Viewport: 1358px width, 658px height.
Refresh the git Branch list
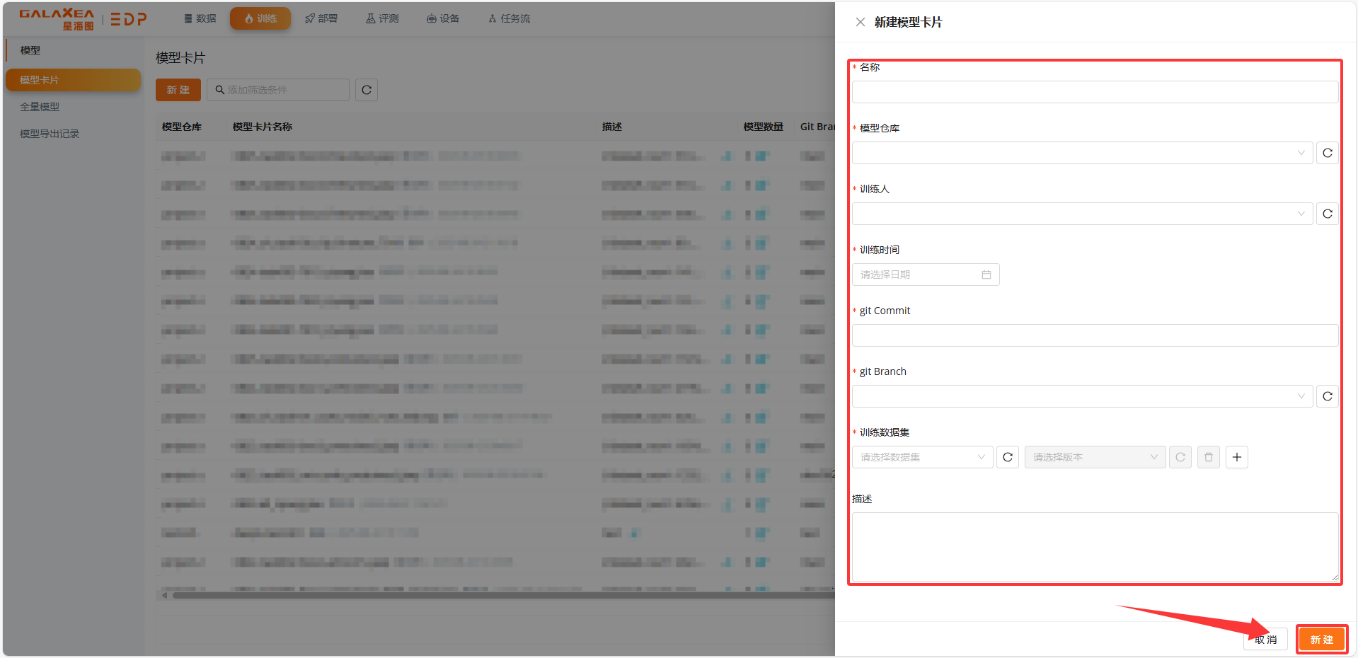1327,396
